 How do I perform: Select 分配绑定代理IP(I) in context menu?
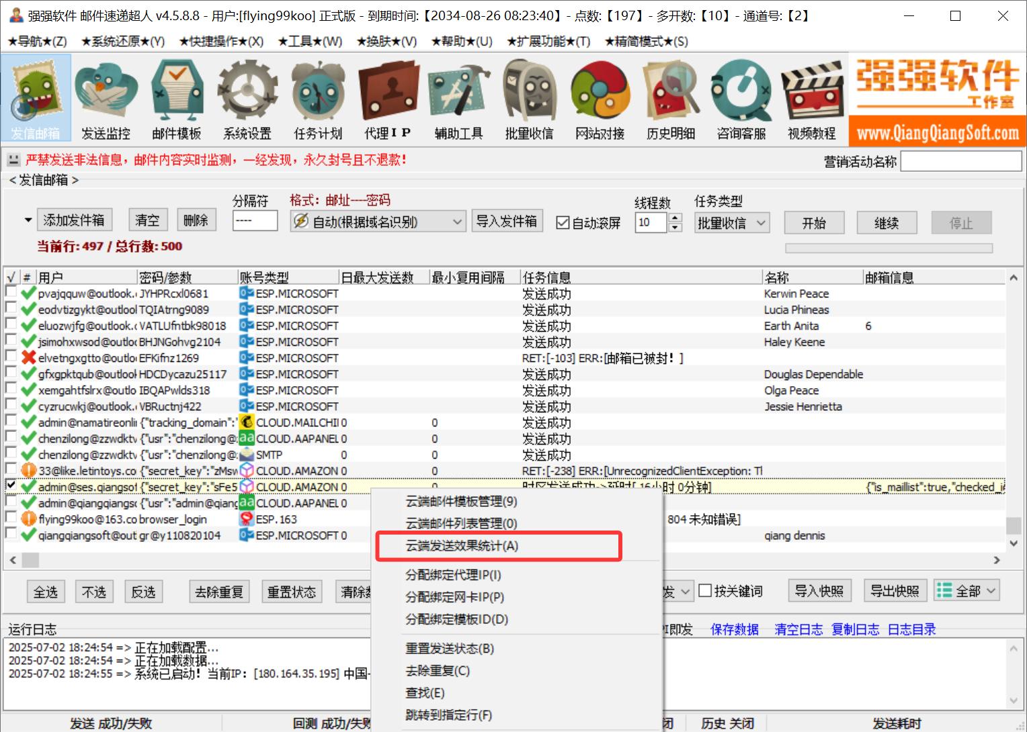coord(453,575)
